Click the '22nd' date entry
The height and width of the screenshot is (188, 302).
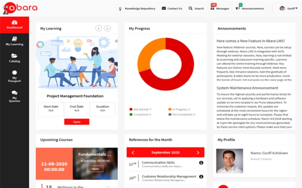click(x=133, y=164)
